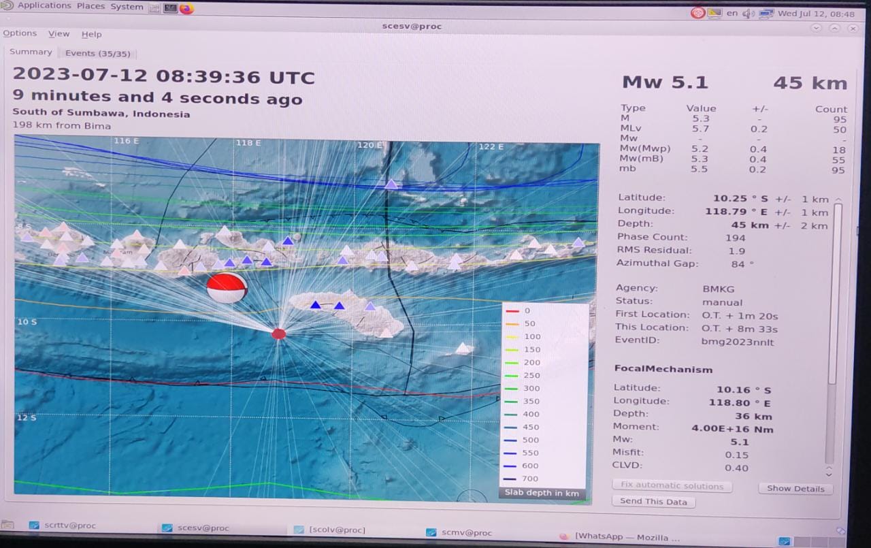Click the show desktop icon in taskbar

tap(7, 525)
